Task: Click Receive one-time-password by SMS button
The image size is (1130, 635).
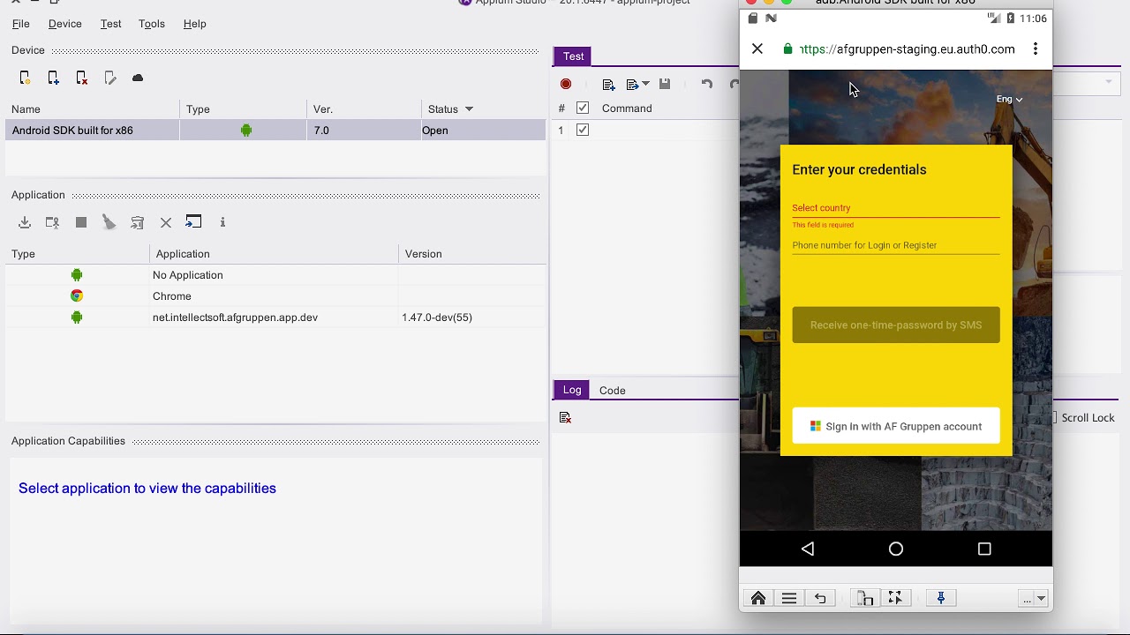Action: pos(896,325)
